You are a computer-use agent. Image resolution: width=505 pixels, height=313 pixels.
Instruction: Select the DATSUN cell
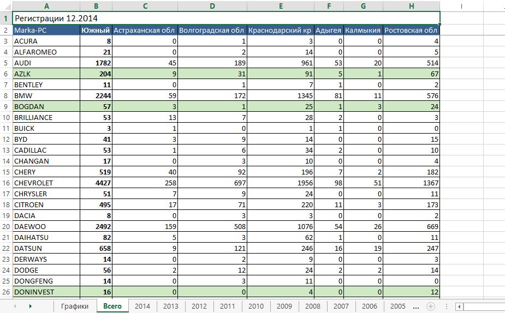[46, 248]
